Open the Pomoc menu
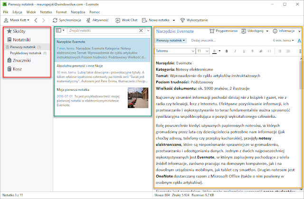The image size is (304, 199). 95,12
